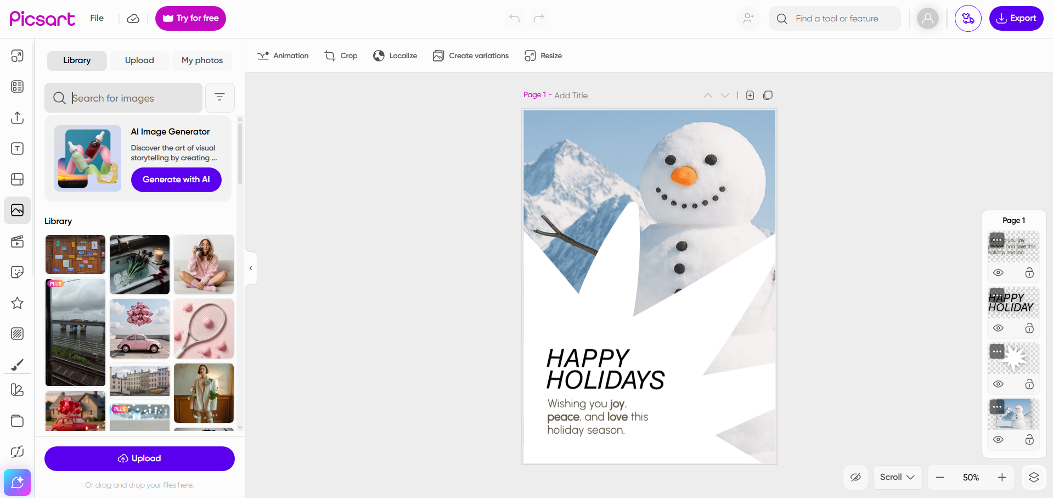Open the Scroll view mode dropdown
The image size is (1053, 498).
[897, 477]
